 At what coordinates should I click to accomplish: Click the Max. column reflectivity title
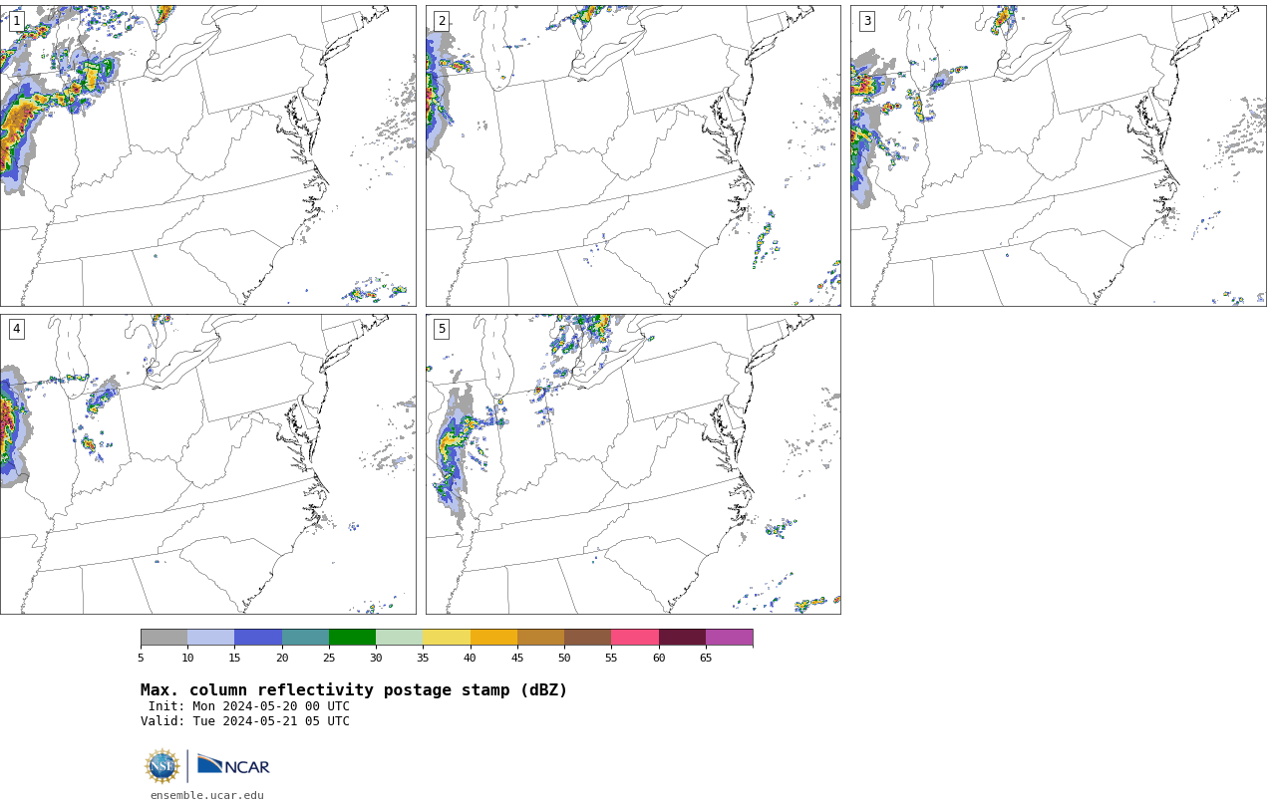click(x=354, y=690)
